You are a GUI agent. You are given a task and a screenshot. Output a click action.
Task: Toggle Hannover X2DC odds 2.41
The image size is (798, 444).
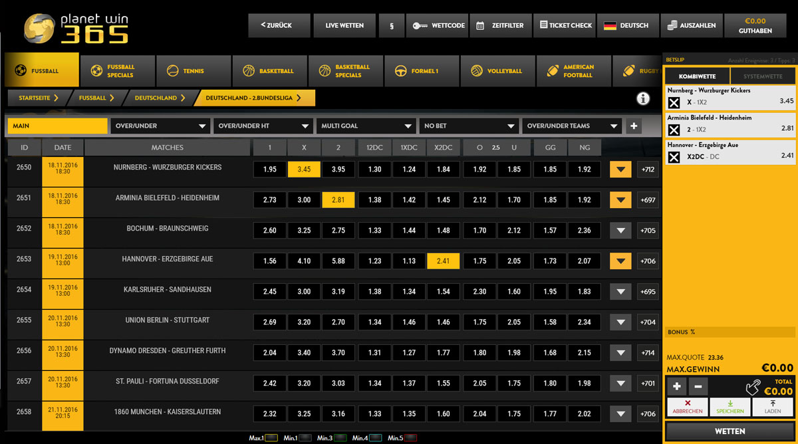tap(443, 261)
